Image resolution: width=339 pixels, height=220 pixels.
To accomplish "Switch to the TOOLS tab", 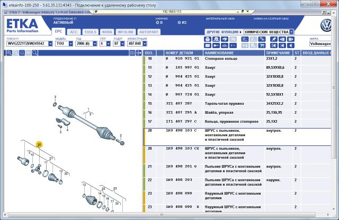I will [91, 32].
